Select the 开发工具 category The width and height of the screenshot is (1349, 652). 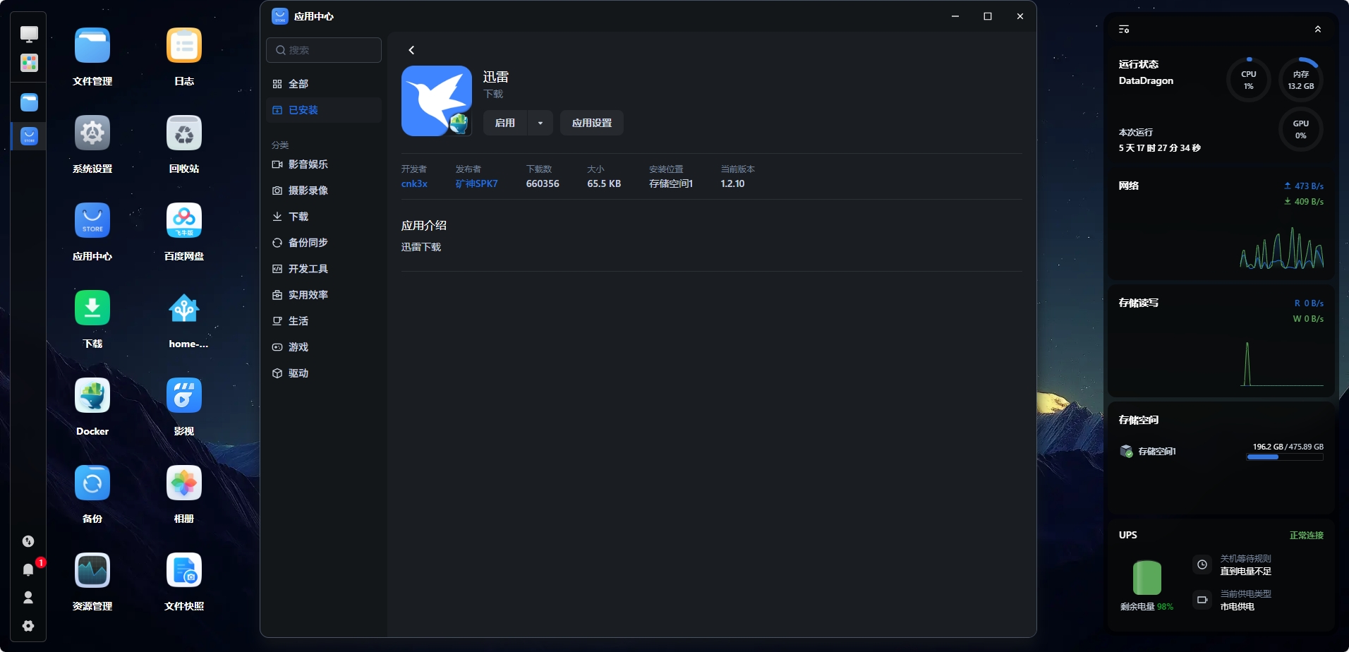coord(324,269)
